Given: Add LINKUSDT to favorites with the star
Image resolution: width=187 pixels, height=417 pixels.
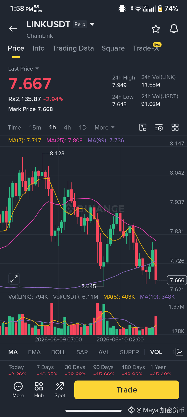Looking at the screenshot, I should click(x=156, y=29).
